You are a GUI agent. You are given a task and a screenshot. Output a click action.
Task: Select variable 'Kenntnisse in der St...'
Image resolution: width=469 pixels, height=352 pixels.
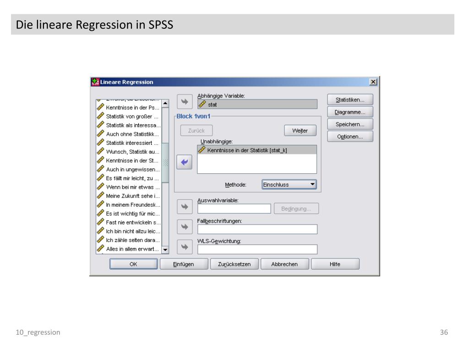coord(129,160)
